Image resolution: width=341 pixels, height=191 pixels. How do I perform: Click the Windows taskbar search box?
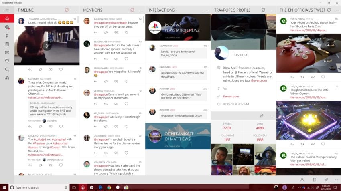tap(39, 187)
